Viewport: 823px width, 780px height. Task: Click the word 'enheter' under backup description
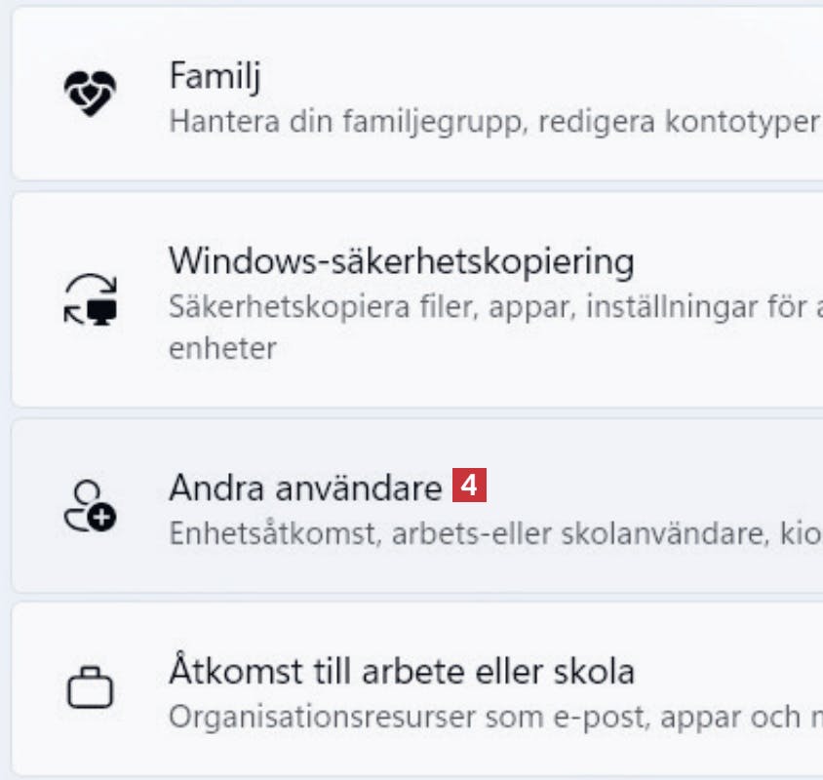point(222,347)
